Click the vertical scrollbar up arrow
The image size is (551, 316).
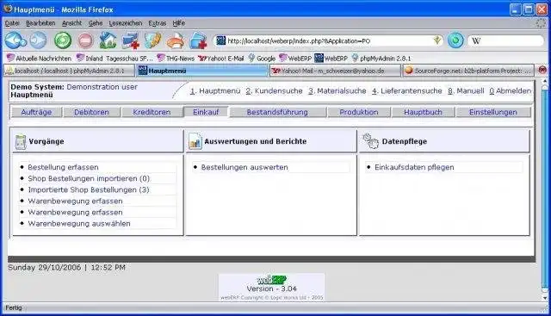tap(545, 82)
